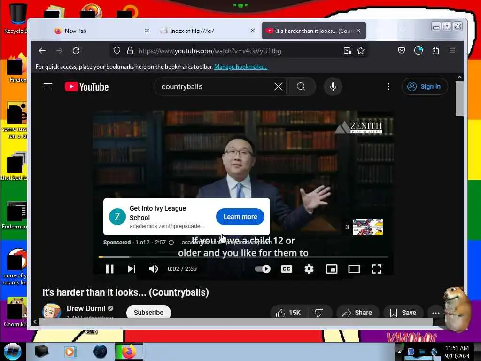Open Firefox from the taskbar

(129, 352)
